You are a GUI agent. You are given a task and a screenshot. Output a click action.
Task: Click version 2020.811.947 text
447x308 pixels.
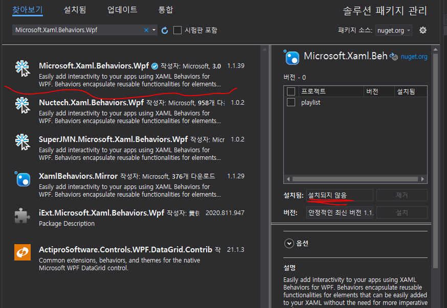[225, 213]
